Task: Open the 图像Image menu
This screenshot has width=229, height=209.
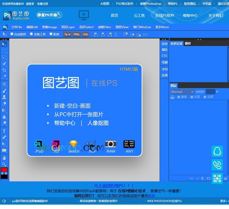Action: coord(50,27)
